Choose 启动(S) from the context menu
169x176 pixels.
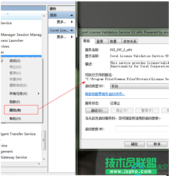[15, 61]
